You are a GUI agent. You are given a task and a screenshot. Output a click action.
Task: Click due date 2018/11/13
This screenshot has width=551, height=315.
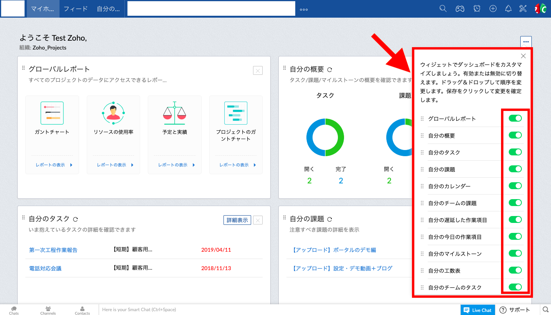216,269
